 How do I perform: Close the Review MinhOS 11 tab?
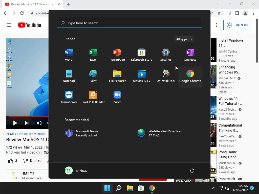[x=59, y=4]
